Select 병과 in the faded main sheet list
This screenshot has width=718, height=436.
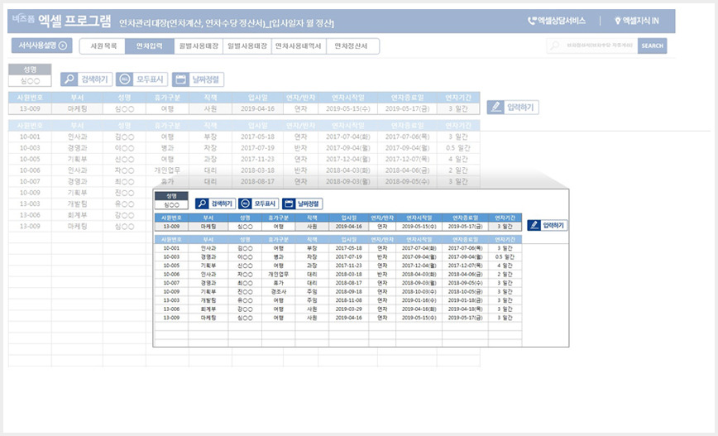click(x=167, y=148)
